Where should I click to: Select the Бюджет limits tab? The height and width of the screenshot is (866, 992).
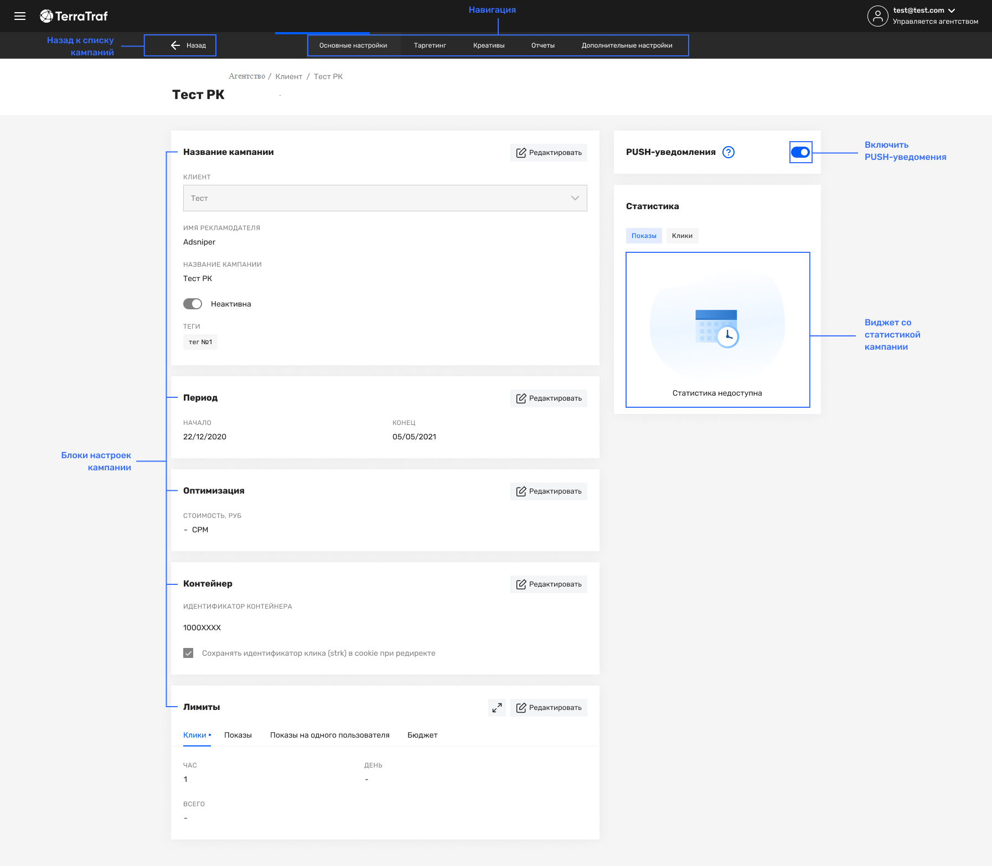(x=422, y=735)
